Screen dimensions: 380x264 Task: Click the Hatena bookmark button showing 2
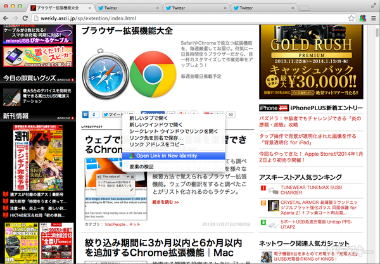point(91,115)
